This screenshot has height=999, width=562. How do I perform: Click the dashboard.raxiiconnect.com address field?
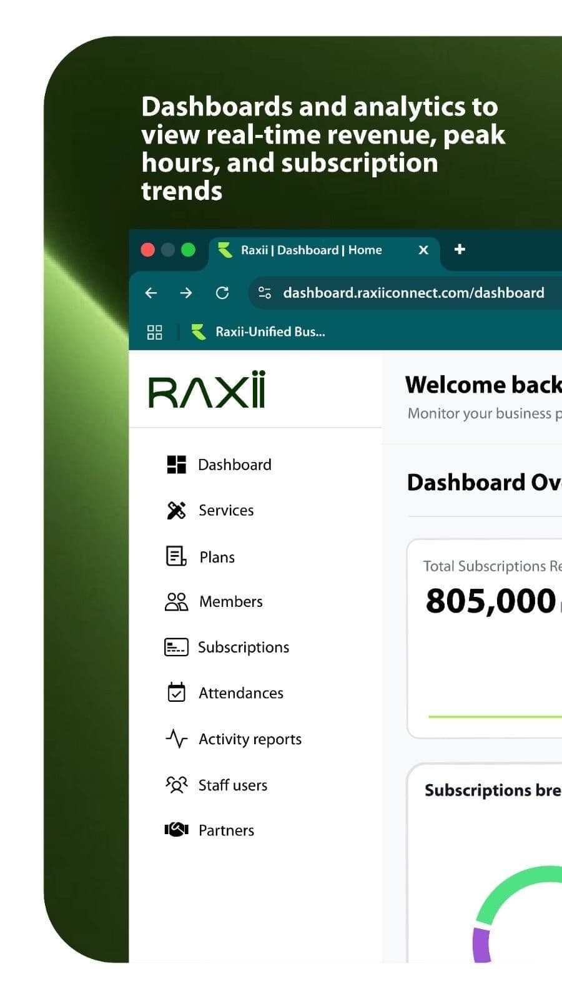tap(413, 293)
